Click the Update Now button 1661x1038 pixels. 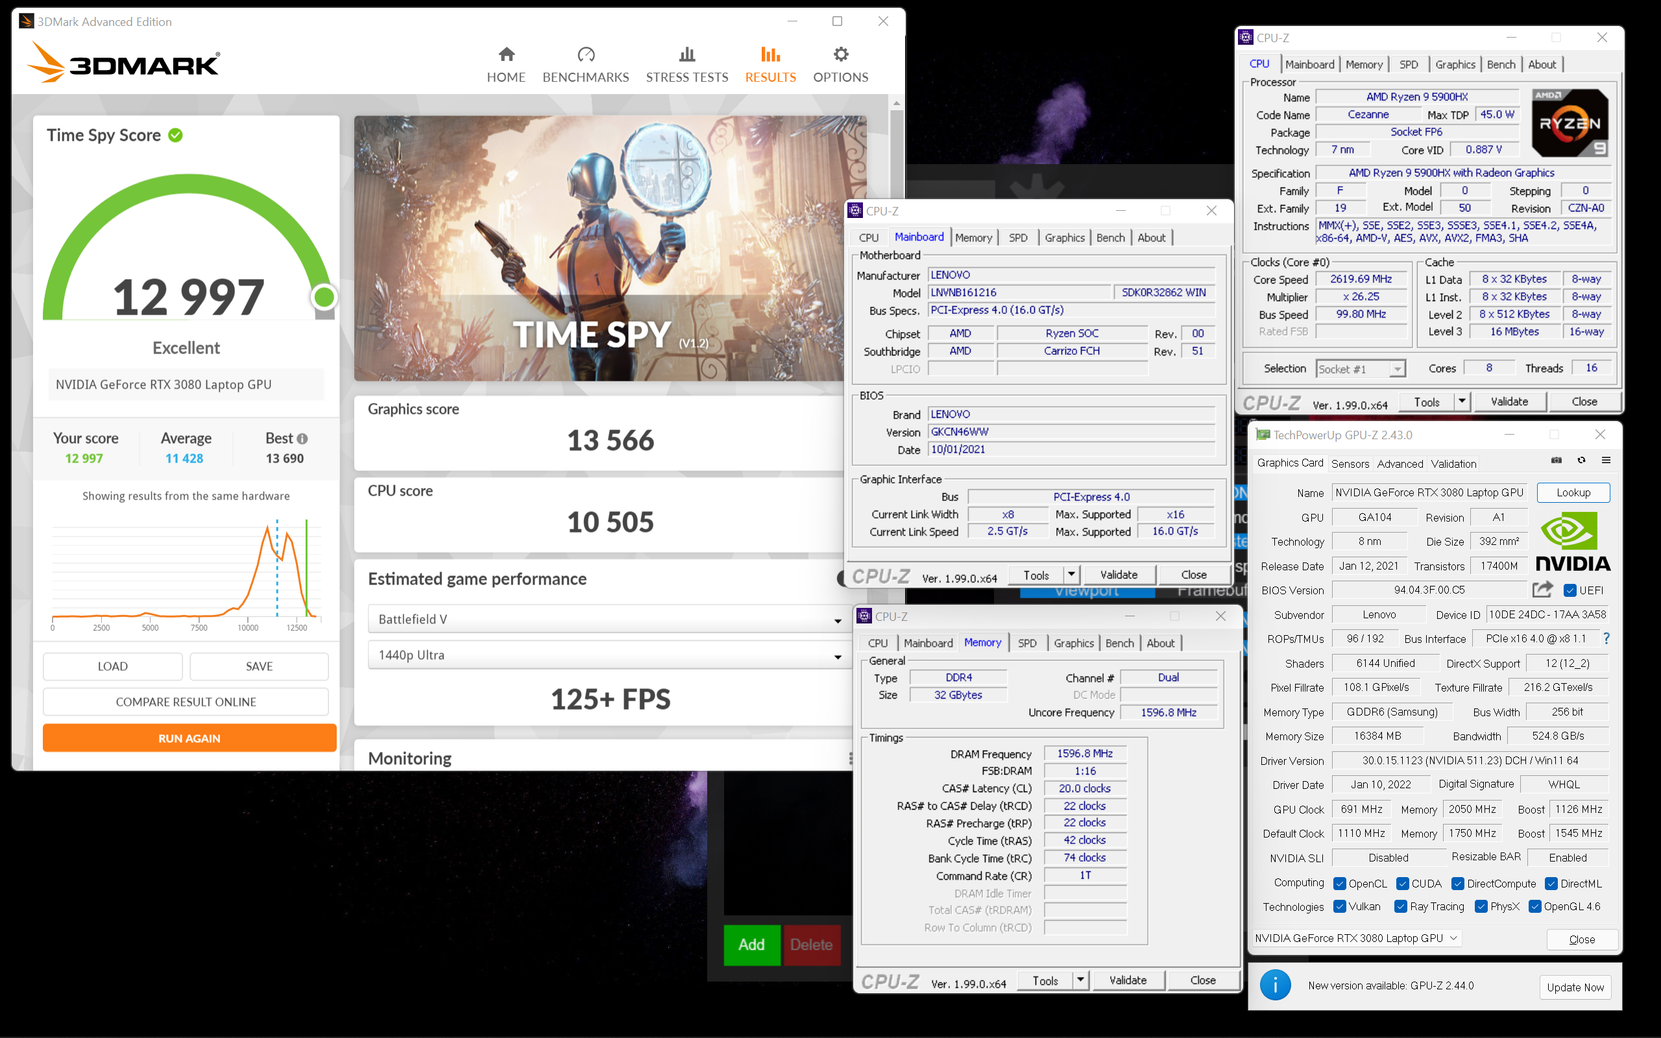click(x=1575, y=987)
